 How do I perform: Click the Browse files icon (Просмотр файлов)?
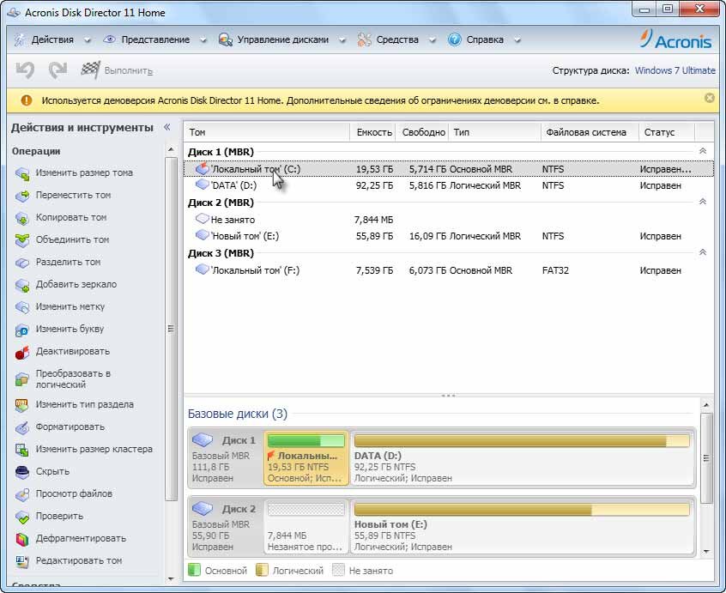coord(21,494)
